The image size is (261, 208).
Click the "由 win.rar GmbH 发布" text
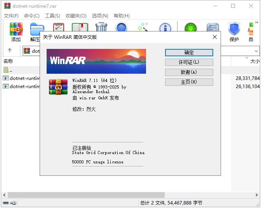click(x=96, y=98)
